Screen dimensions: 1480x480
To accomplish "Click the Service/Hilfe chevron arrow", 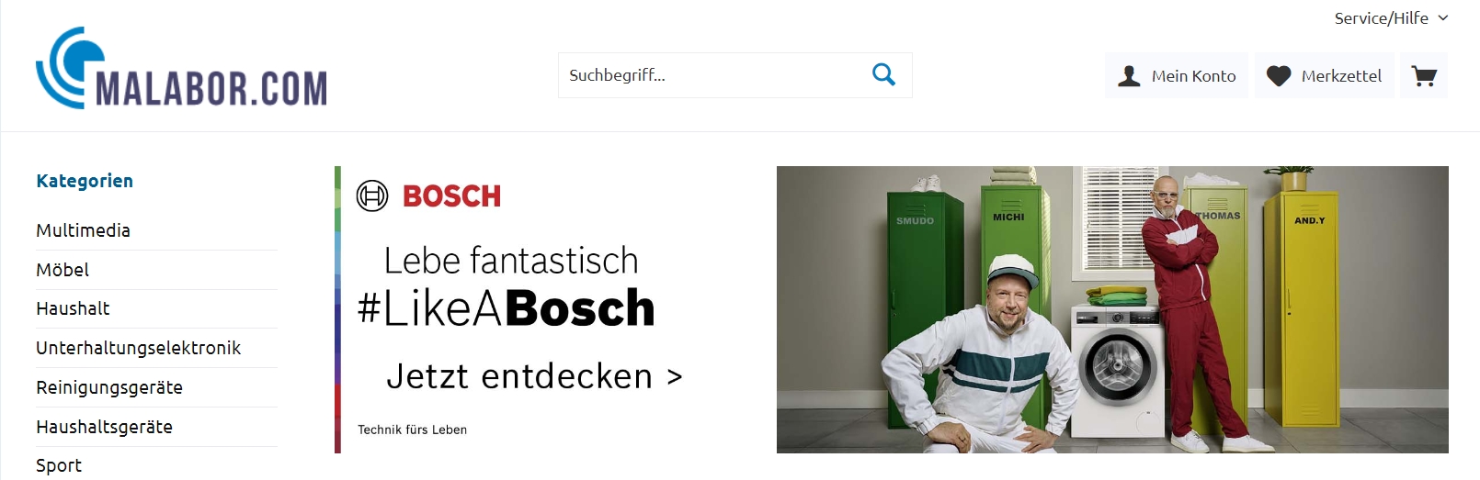I will (x=1442, y=18).
